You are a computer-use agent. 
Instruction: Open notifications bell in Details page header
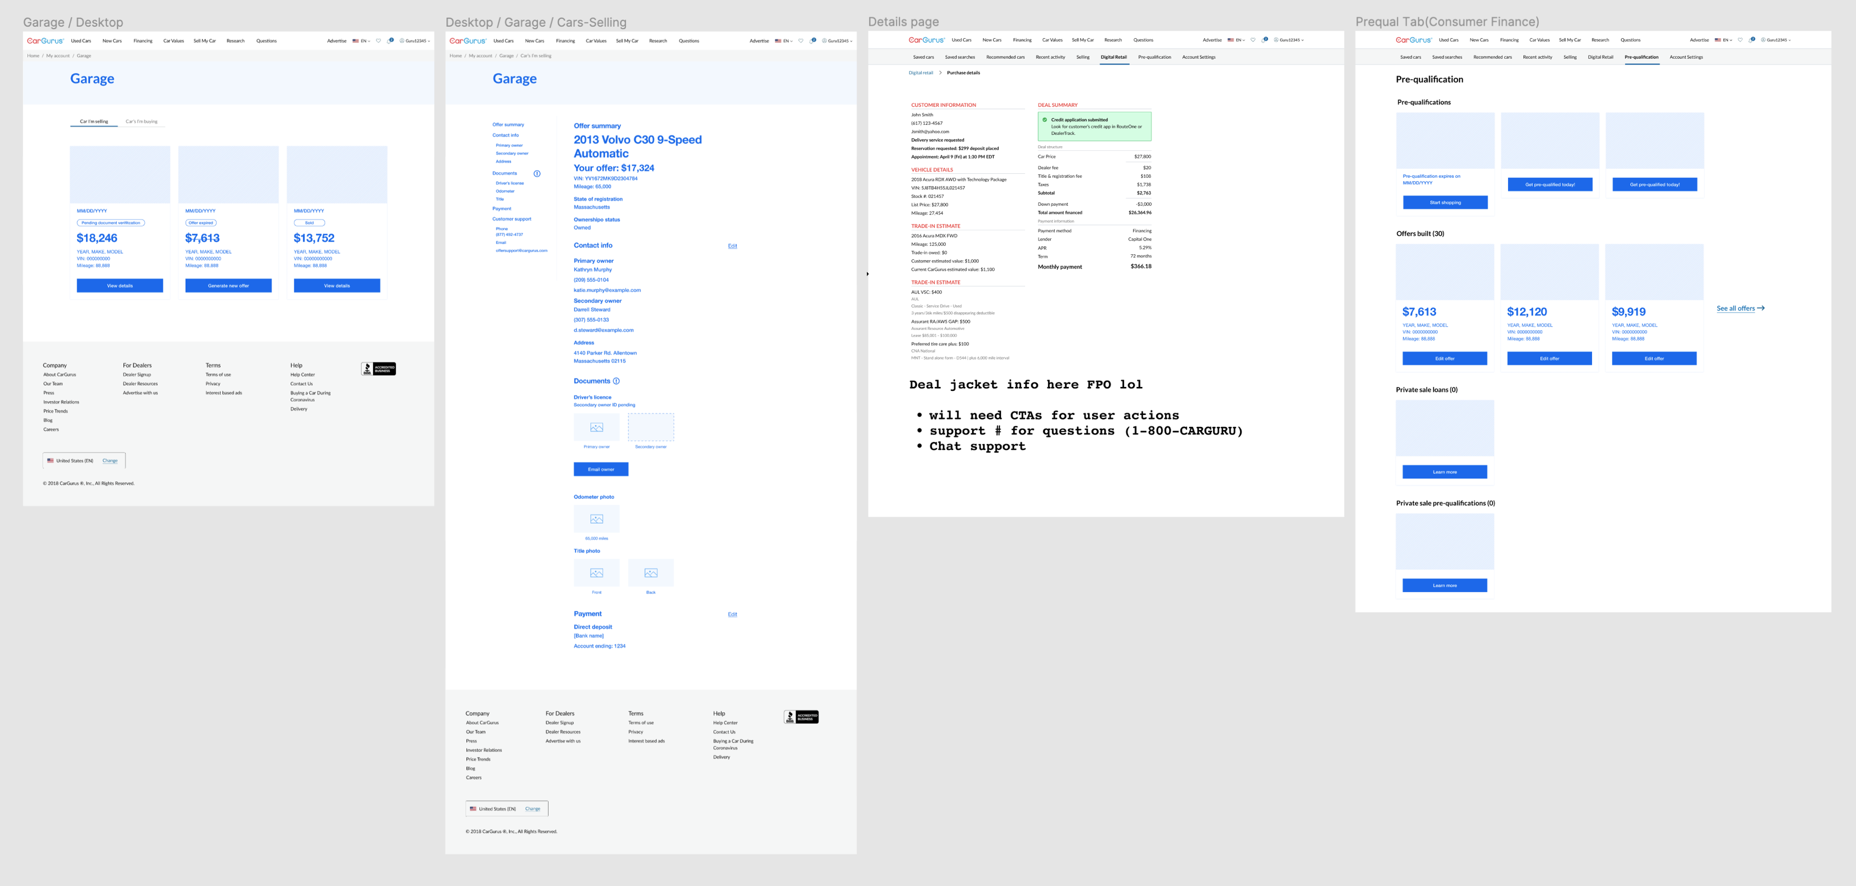[1265, 41]
